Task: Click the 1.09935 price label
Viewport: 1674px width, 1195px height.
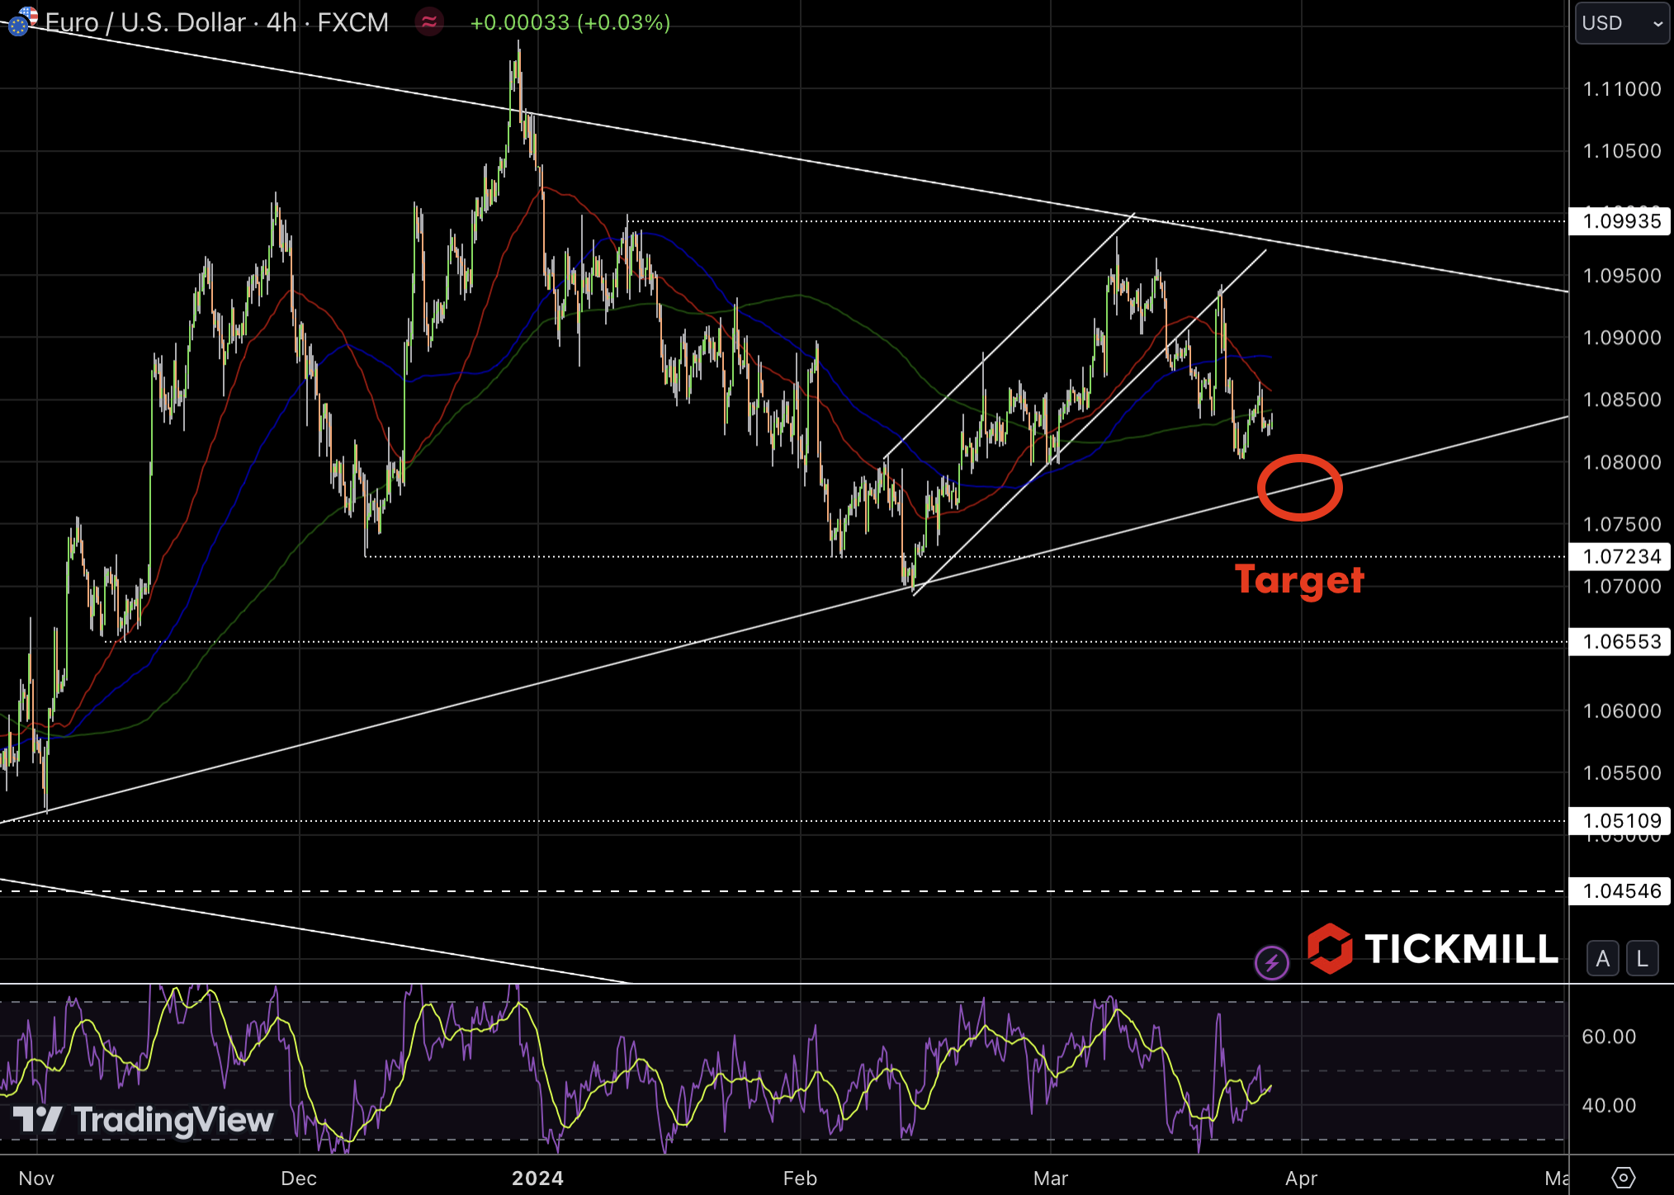Action: pyautogui.click(x=1621, y=221)
